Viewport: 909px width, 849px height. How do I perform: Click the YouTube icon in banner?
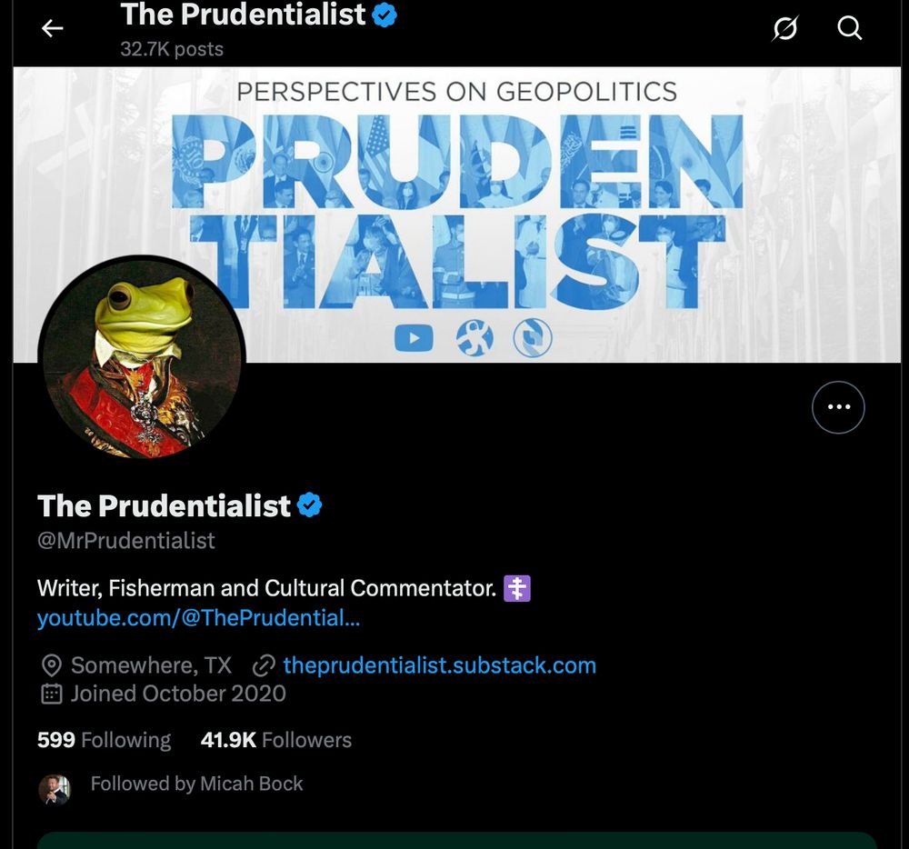[x=414, y=338]
